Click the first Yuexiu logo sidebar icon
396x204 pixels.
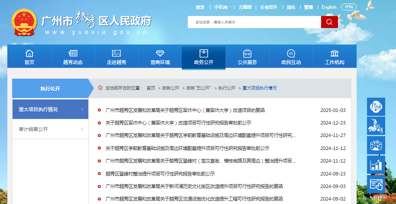376,107
